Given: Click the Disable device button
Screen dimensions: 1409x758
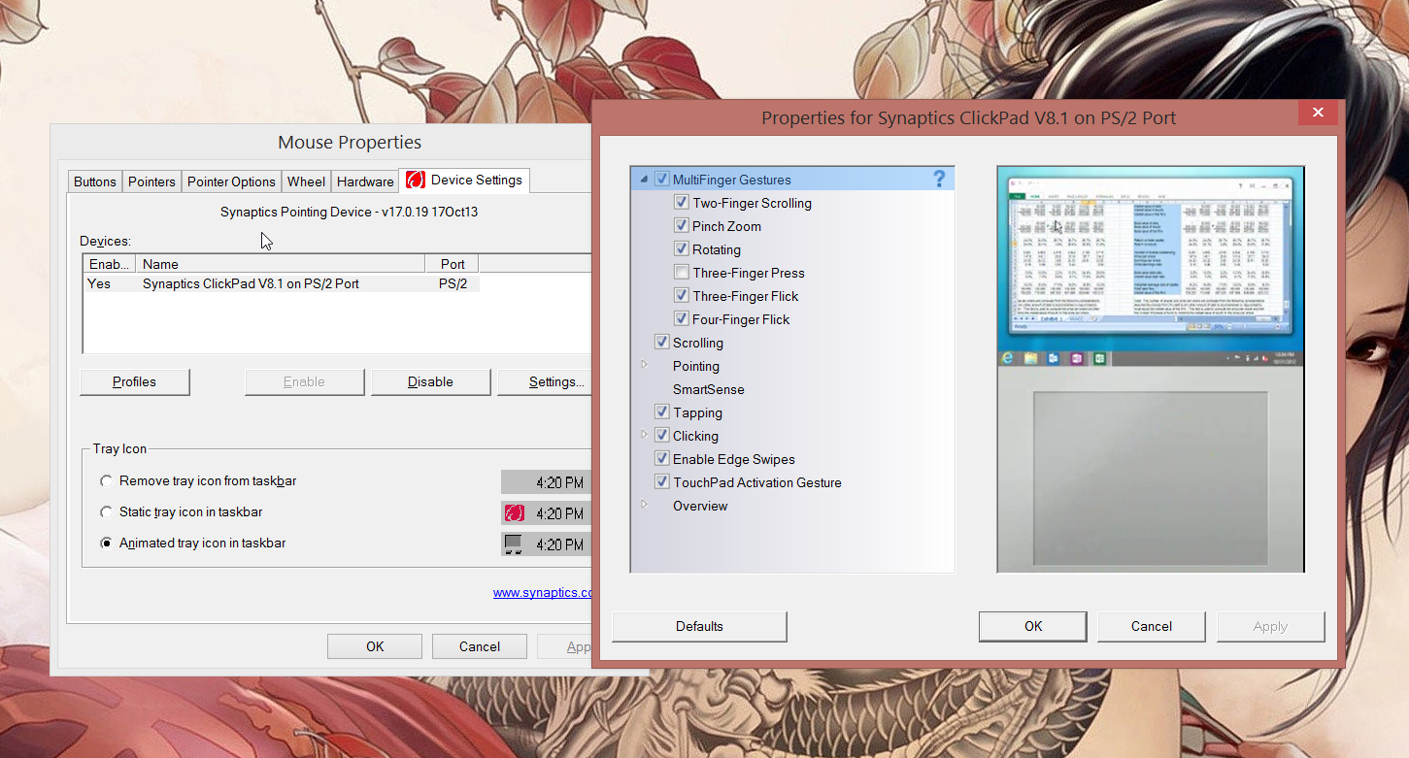Looking at the screenshot, I should [430, 381].
